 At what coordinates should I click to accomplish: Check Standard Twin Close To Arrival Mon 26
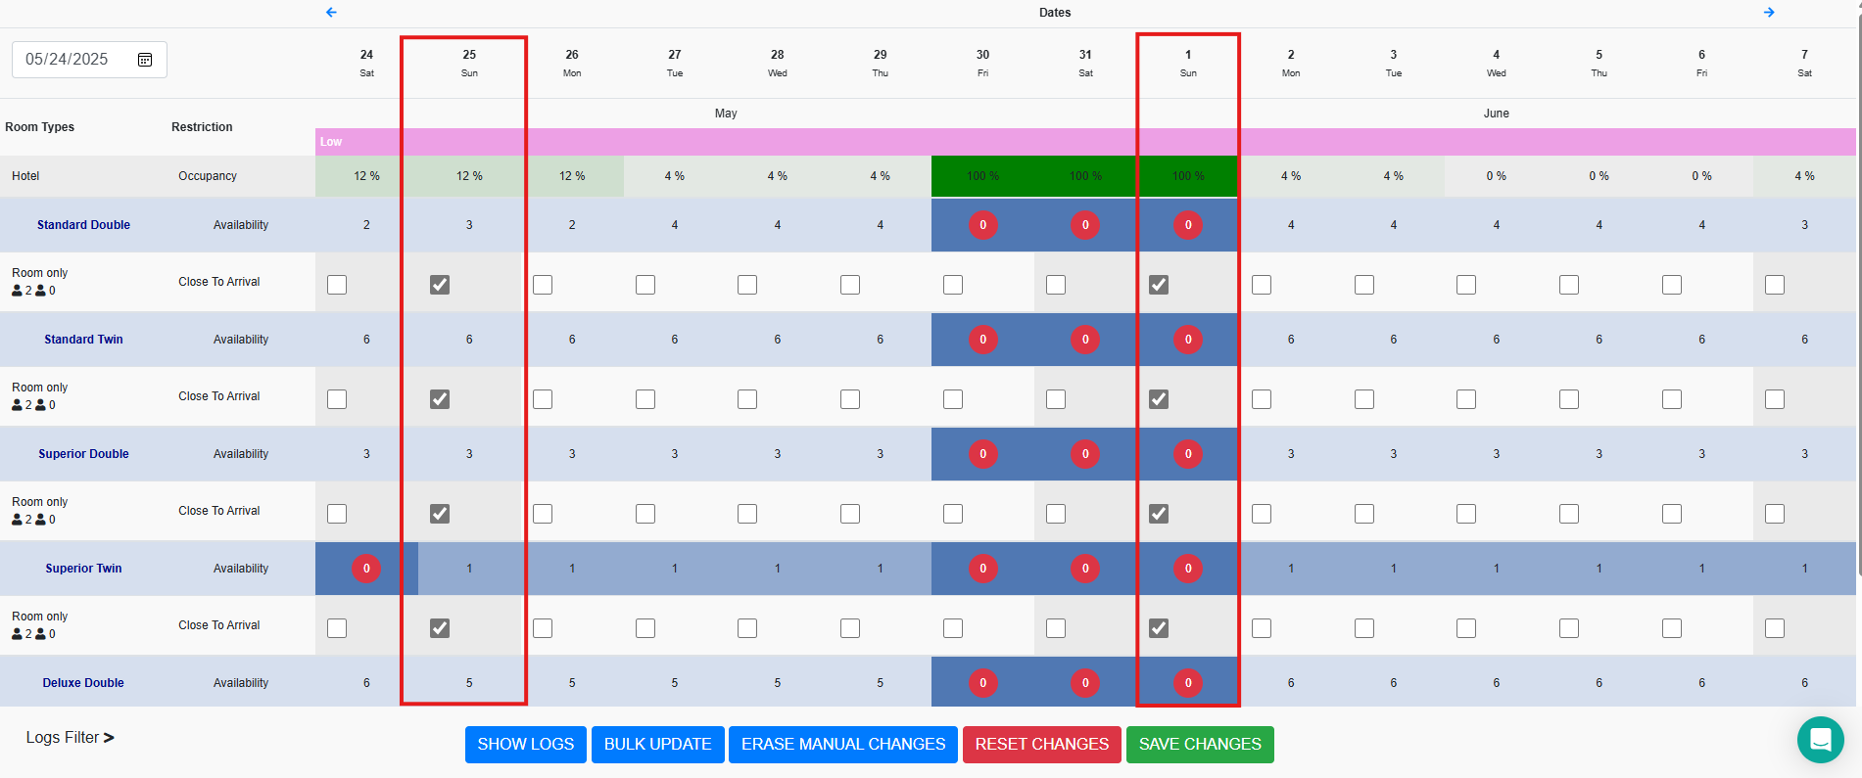pyautogui.click(x=543, y=399)
